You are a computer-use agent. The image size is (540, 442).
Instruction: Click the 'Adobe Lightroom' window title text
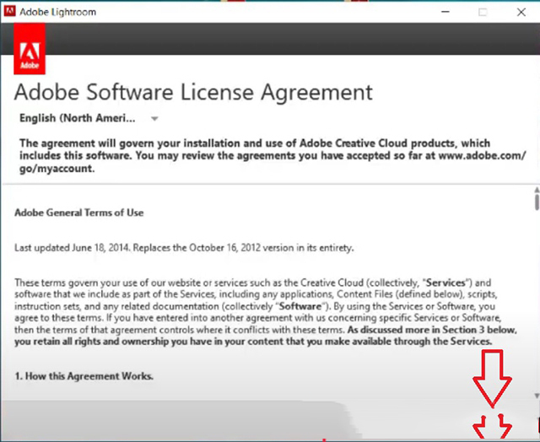click(58, 12)
